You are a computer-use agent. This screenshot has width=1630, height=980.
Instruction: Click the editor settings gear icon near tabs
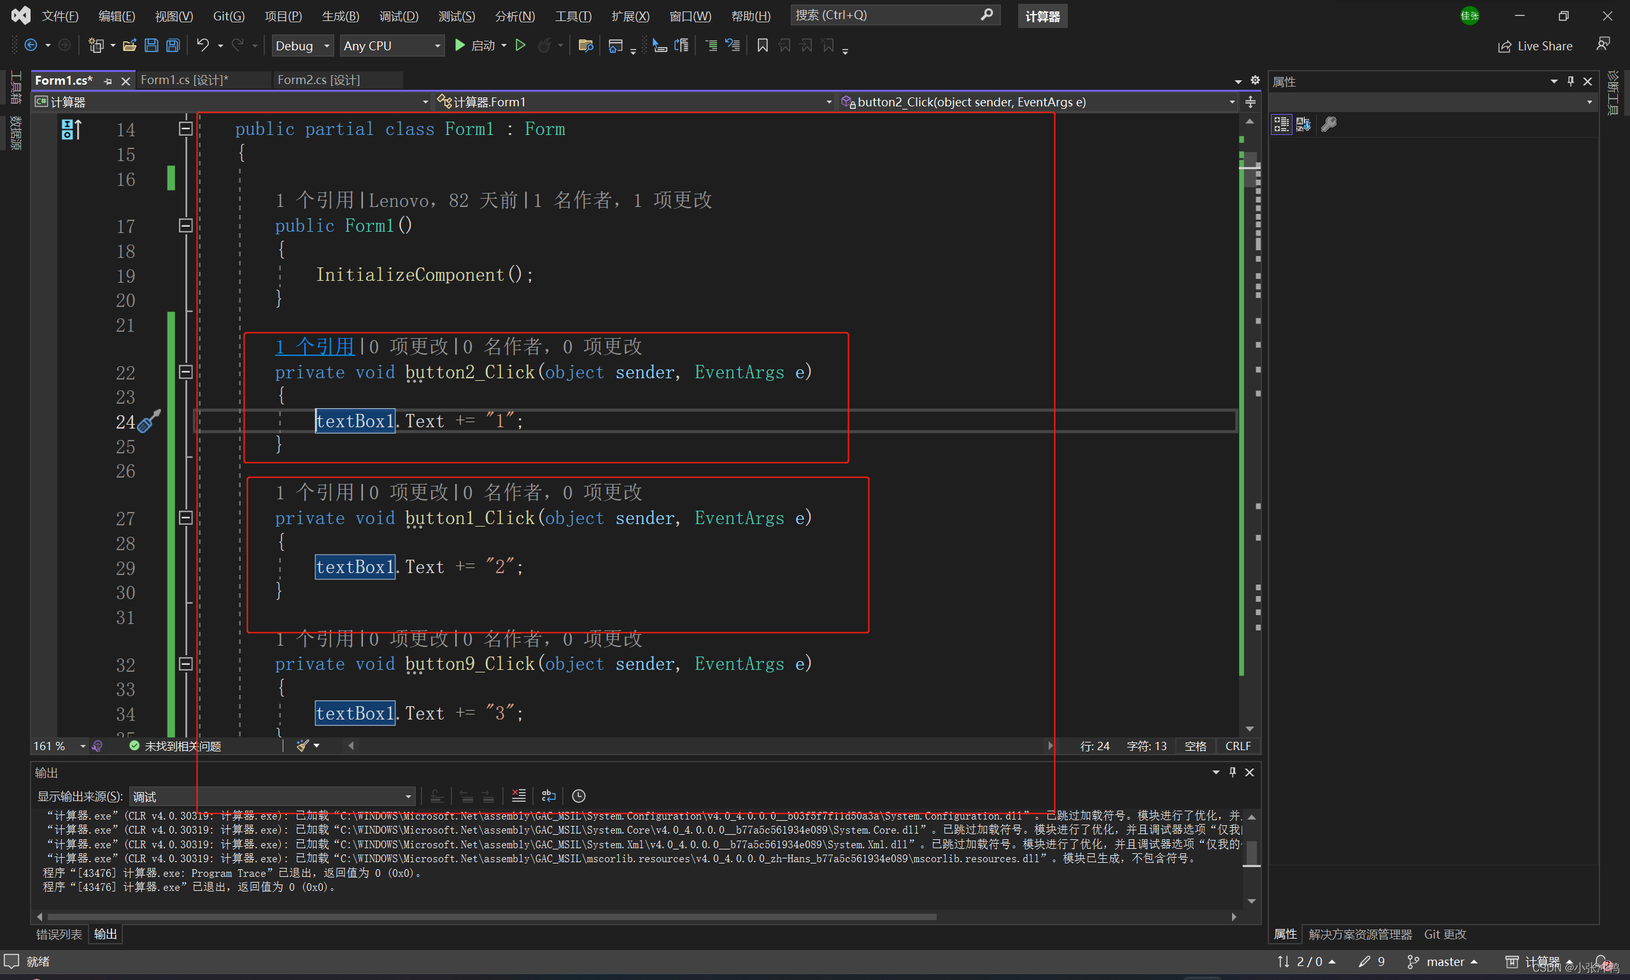[1255, 80]
